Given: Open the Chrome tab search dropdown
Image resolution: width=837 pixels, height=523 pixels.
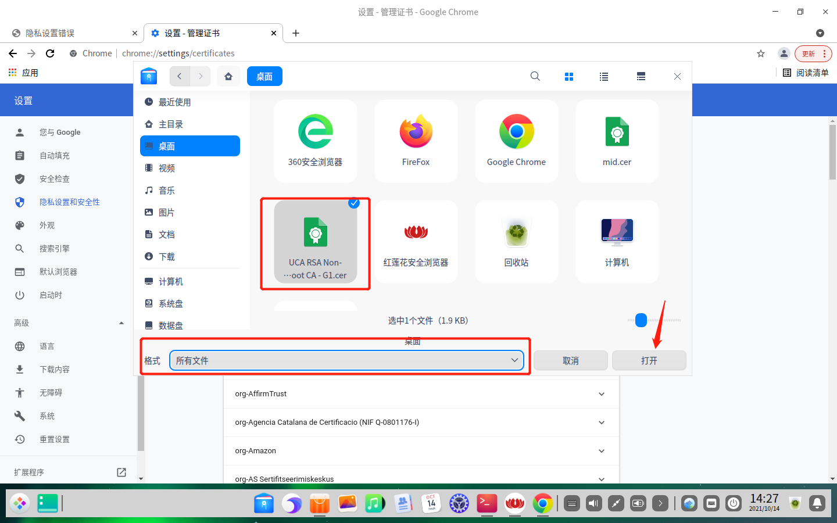Looking at the screenshot, I should [x=820, y=33].
